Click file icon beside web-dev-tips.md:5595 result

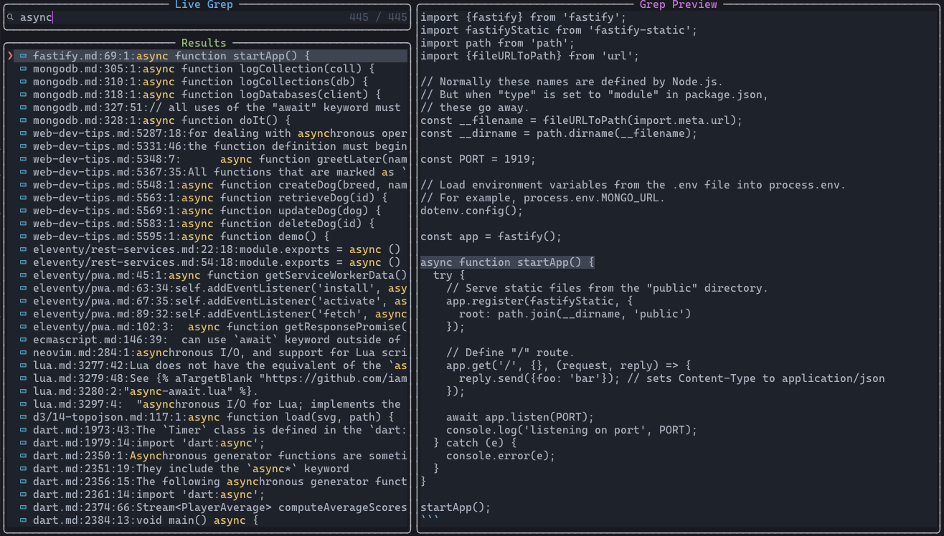tap(24, 236)
